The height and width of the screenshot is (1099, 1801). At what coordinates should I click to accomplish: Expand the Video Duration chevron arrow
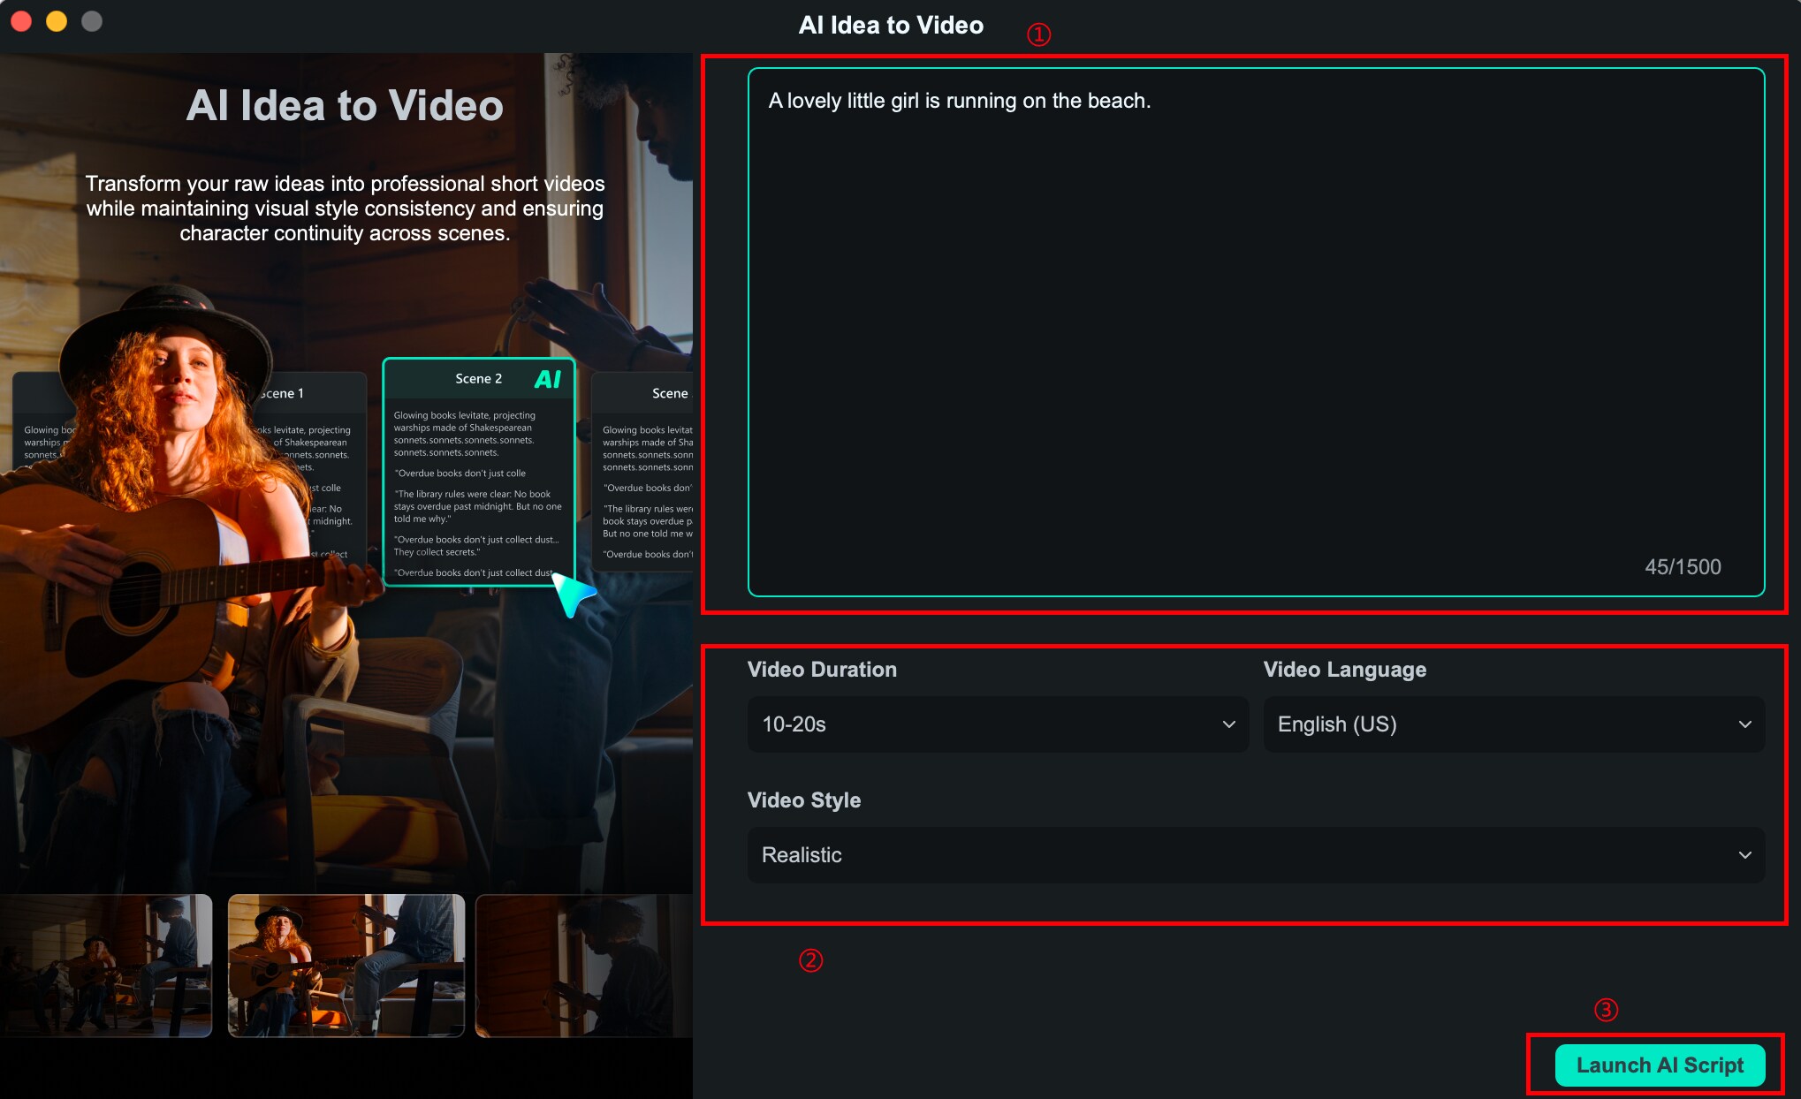click(1228, 724)
